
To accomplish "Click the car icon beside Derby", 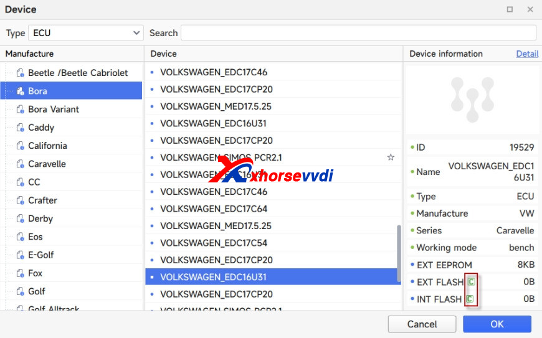I will [x=21, y=219].
